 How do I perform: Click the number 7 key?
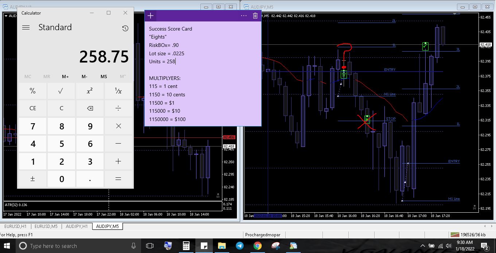pos(32,126)
